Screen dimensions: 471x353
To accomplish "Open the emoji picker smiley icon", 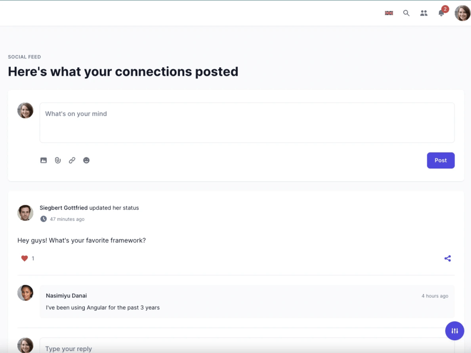I will (x=86, y=160).
